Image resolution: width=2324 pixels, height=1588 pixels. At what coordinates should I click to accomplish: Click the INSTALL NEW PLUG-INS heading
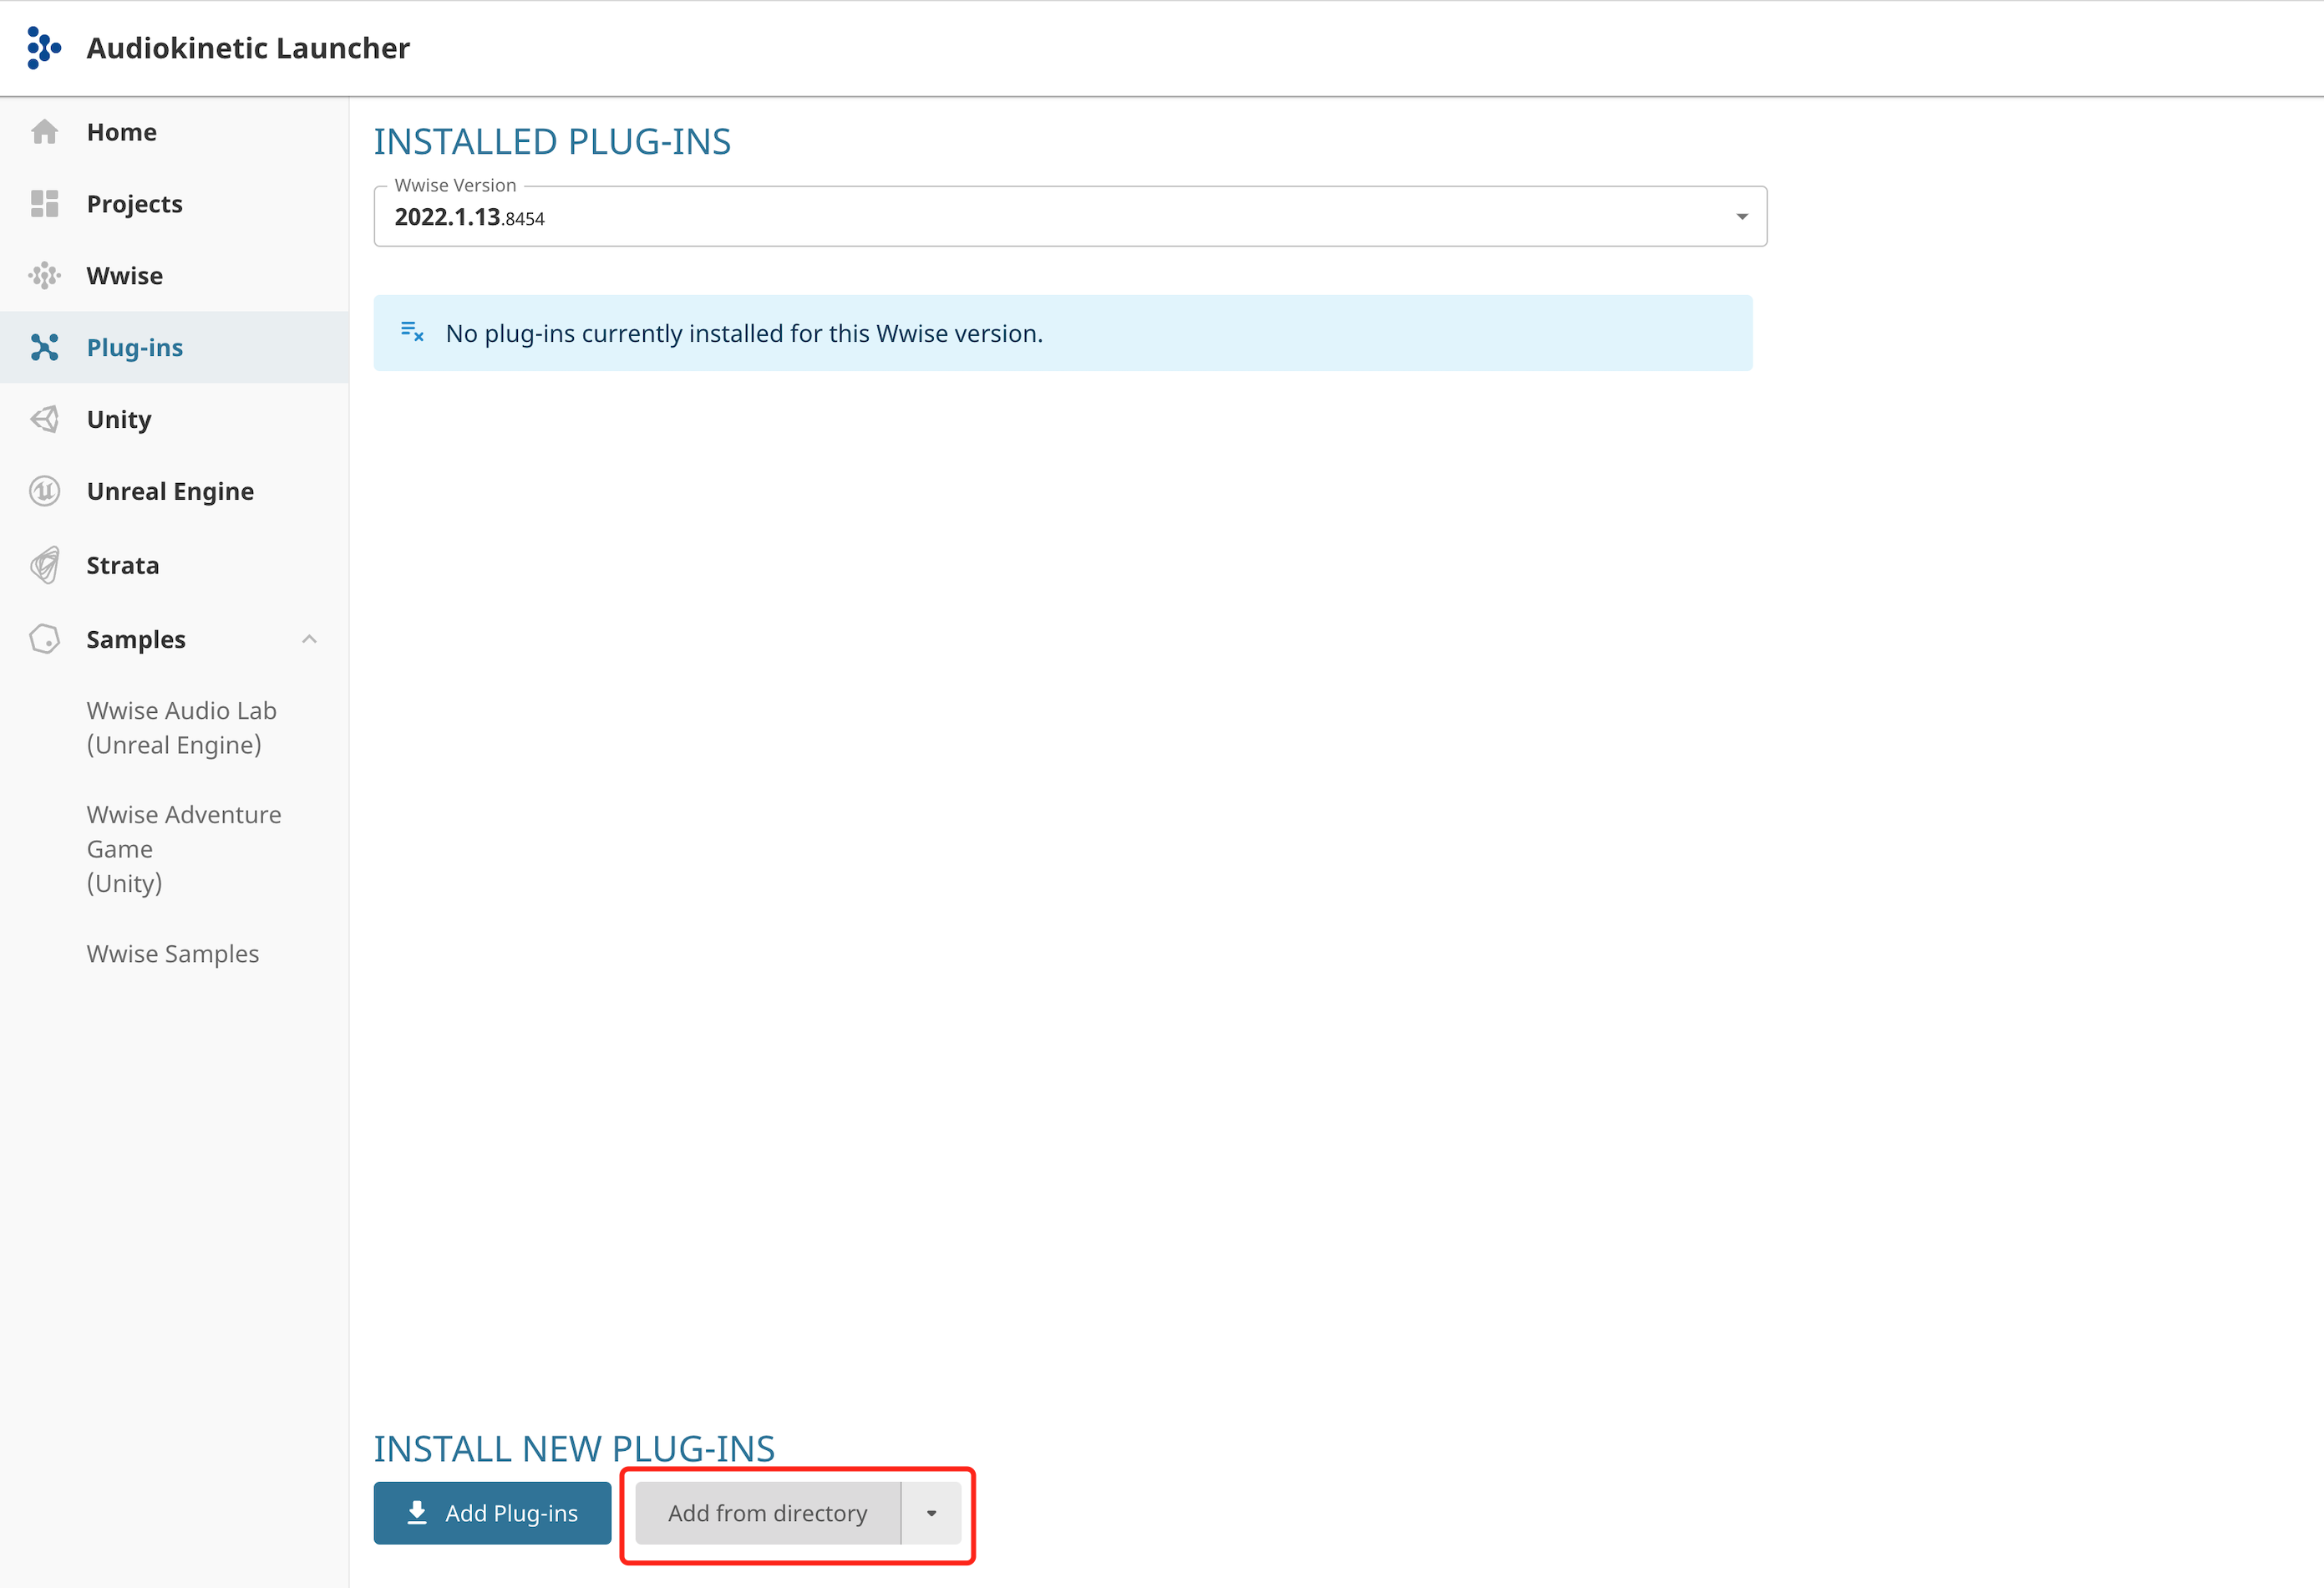[574, 1449]
